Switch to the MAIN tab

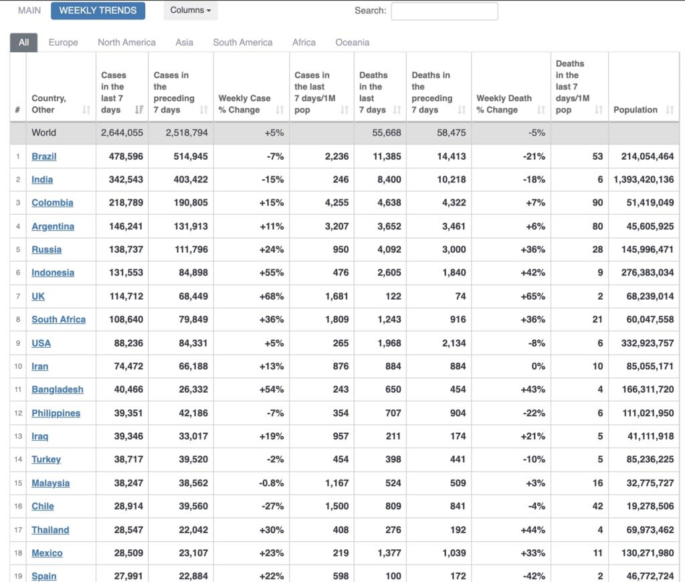pyautogui.click(x=29, y=11)
